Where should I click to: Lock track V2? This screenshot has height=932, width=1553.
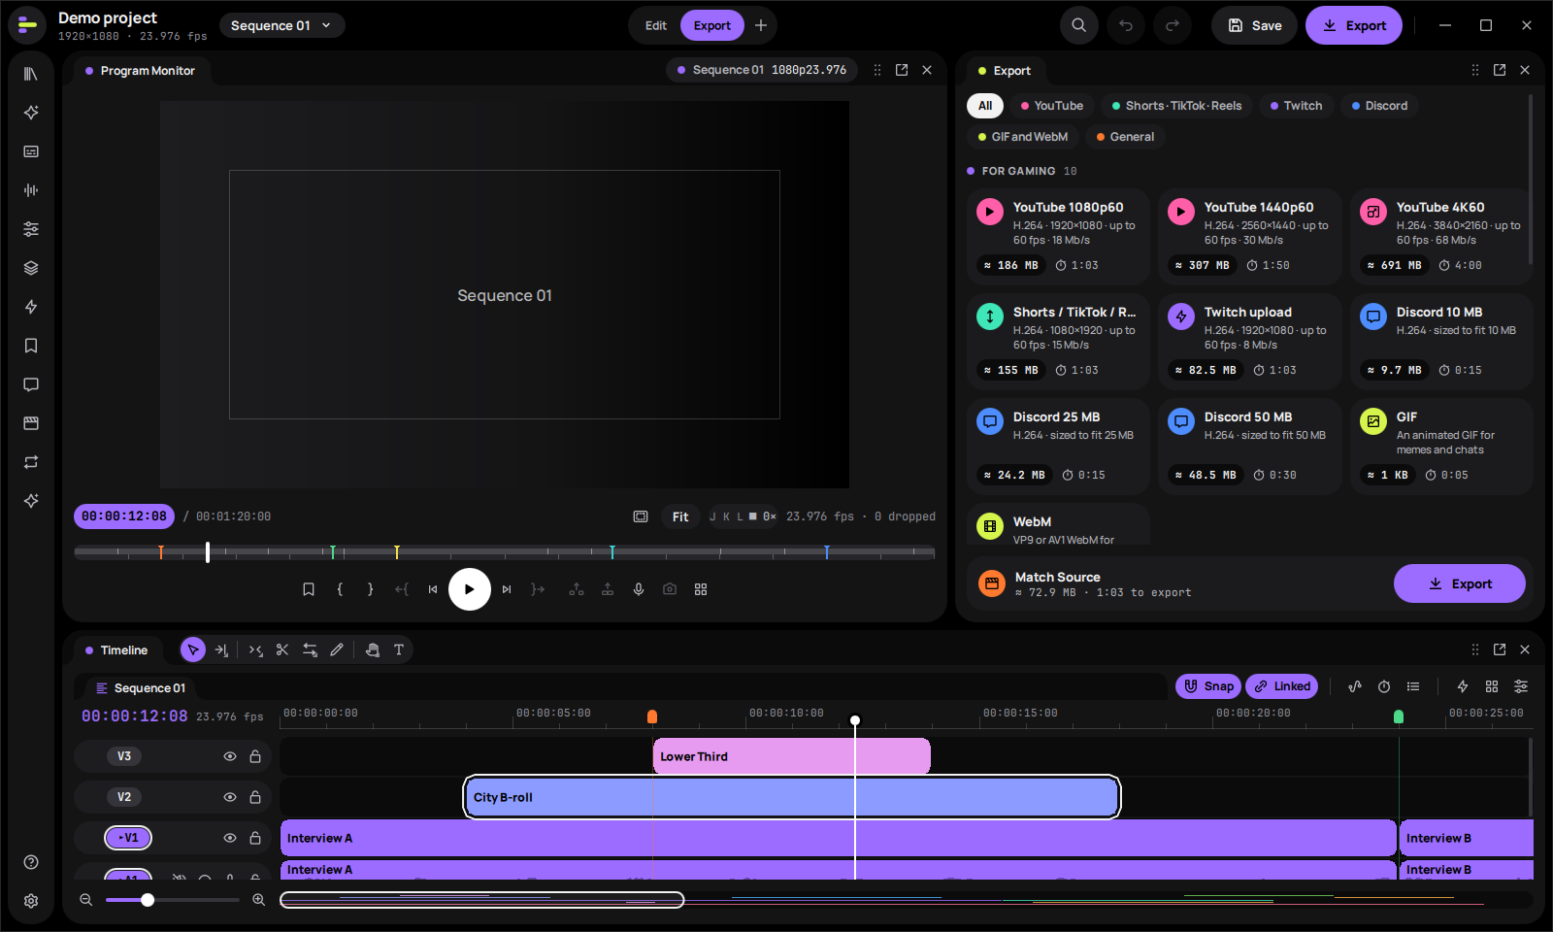click(255, 797)
